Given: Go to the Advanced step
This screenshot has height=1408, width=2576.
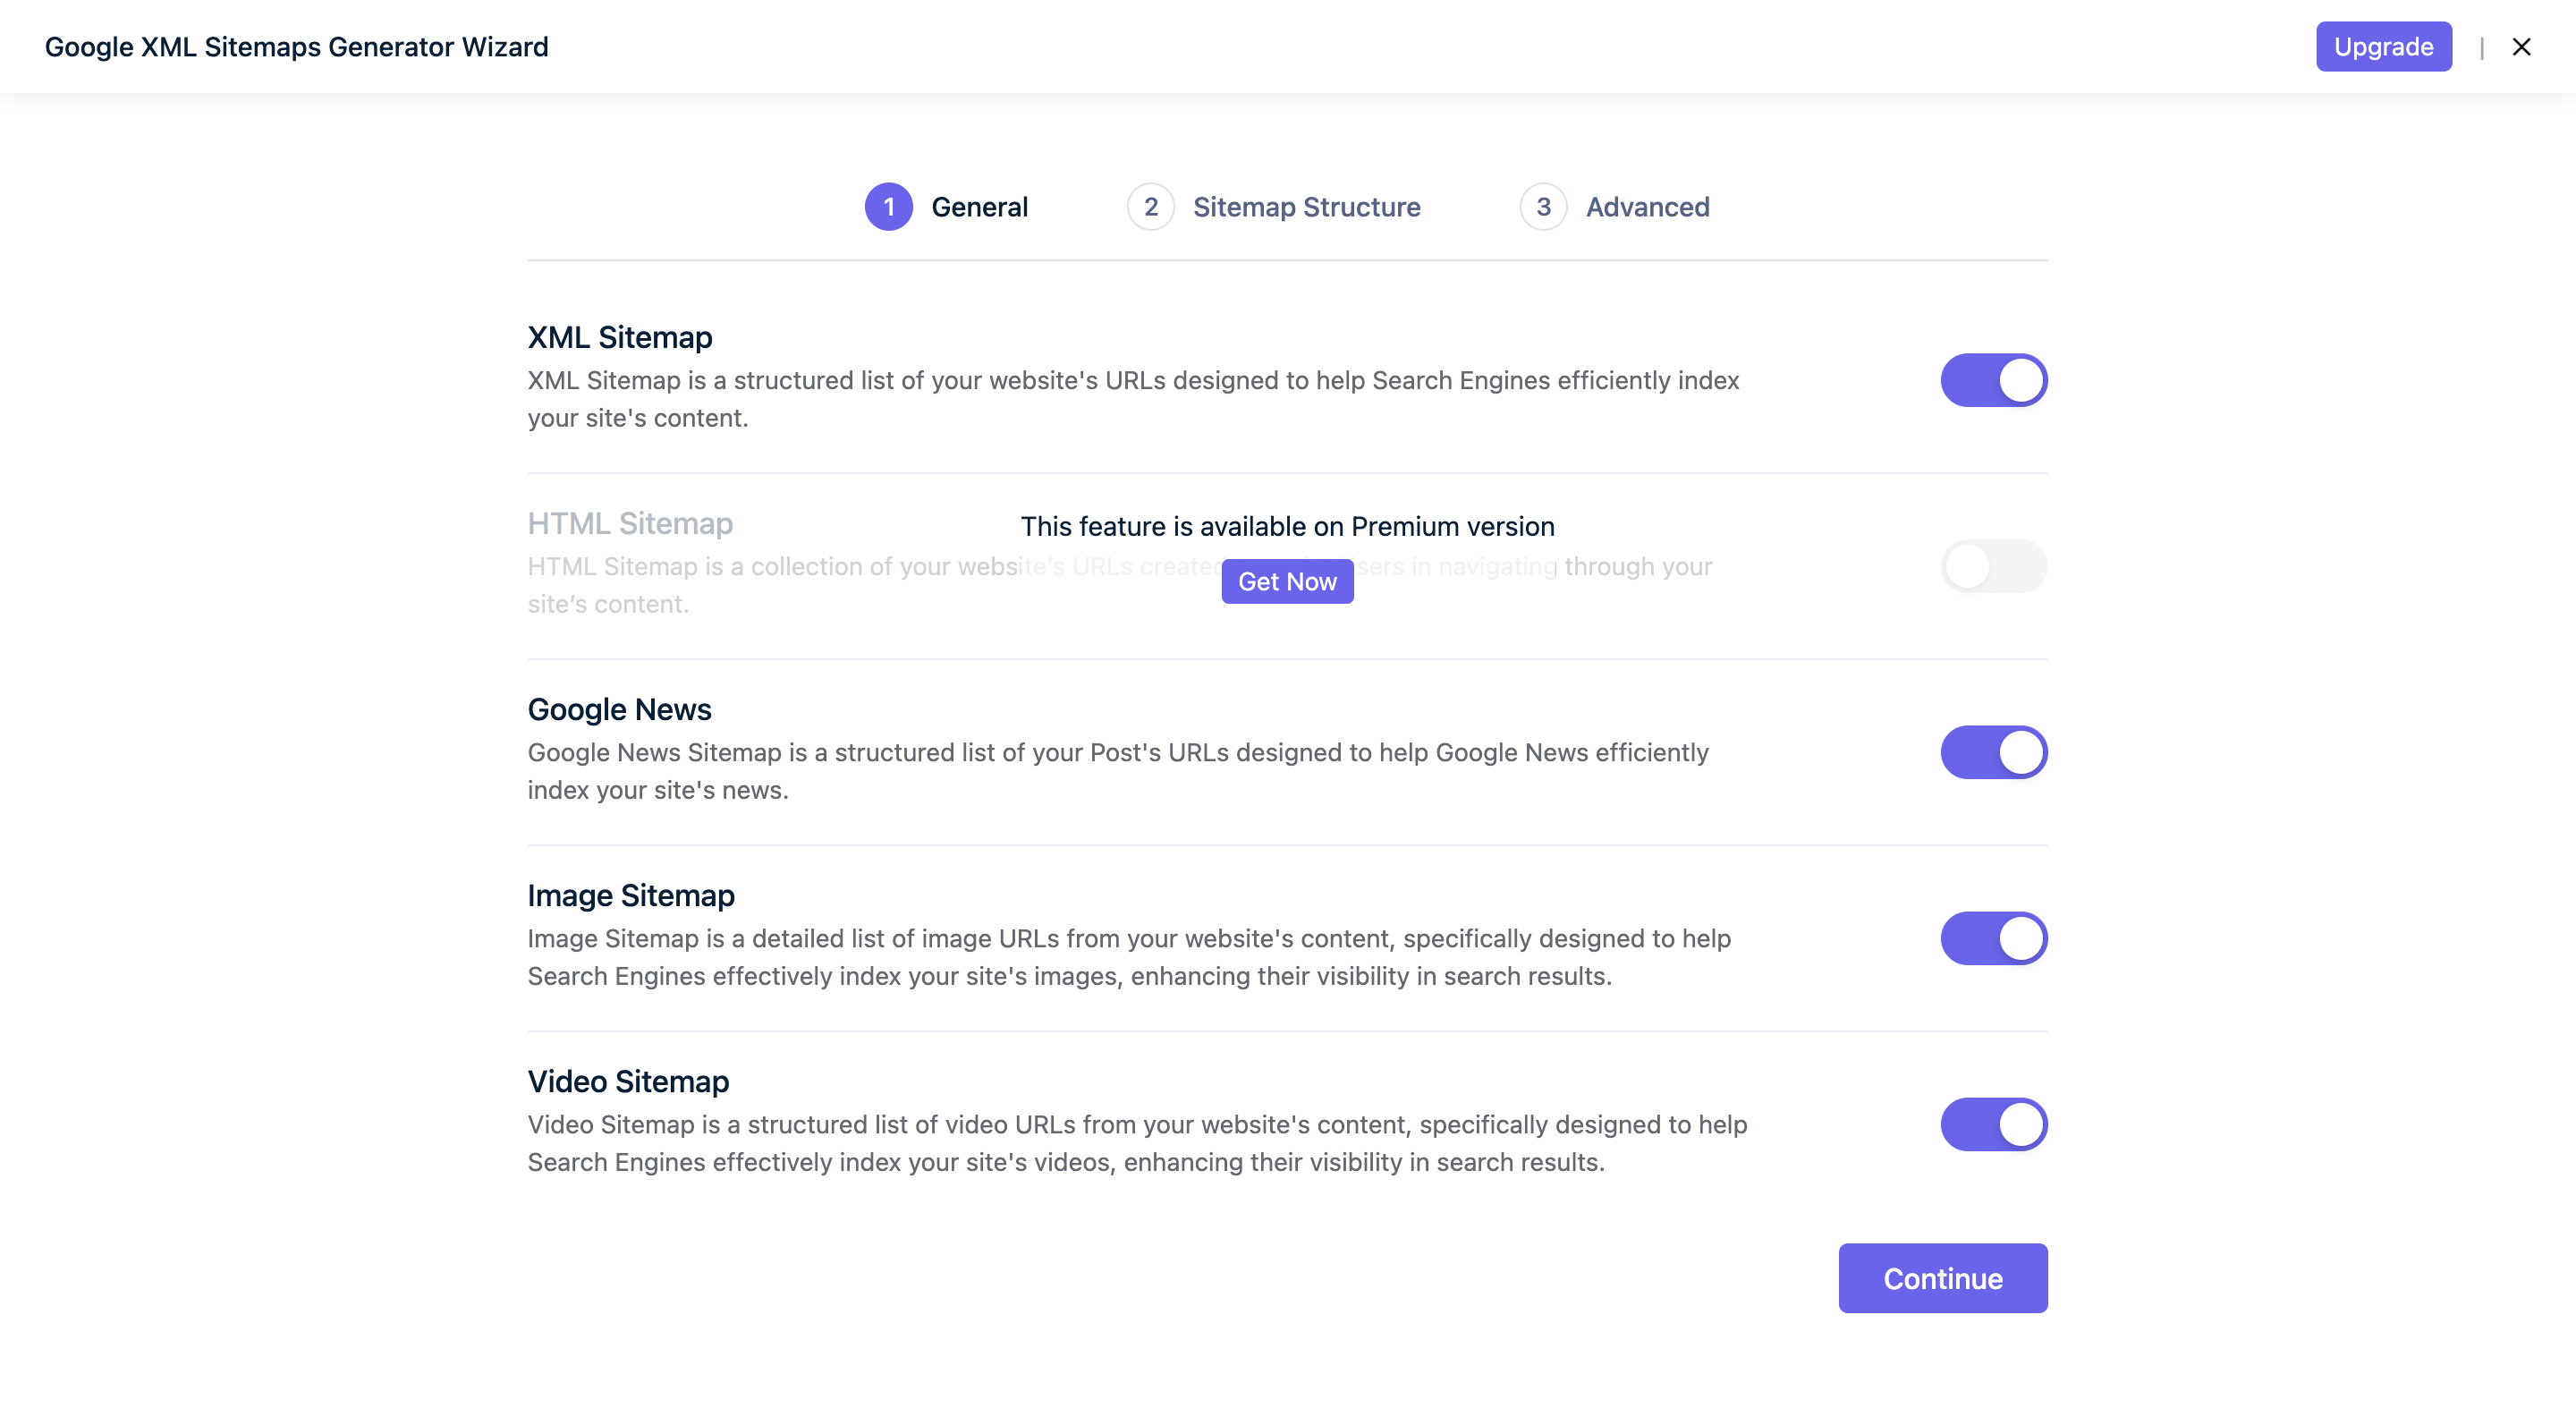Looking at the screenshot, I should pos(1615,207).
